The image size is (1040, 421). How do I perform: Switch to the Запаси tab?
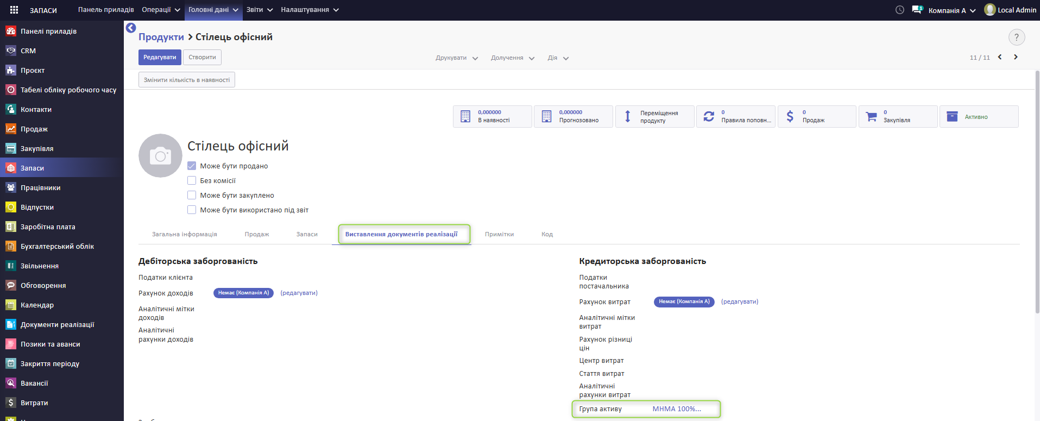tap(307, 234)
